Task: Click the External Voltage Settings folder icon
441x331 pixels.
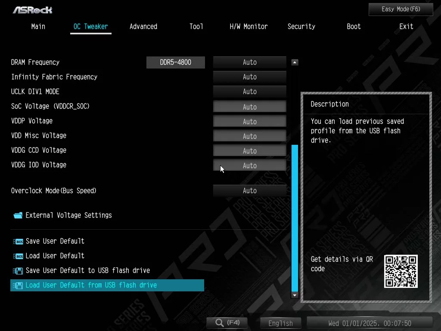Action: coord(18,215)
